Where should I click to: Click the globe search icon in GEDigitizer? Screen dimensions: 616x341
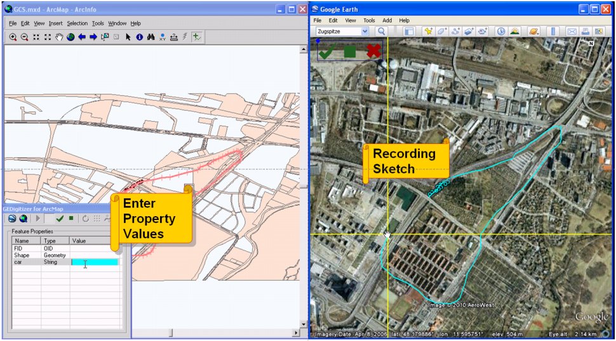tap(23, 218)
